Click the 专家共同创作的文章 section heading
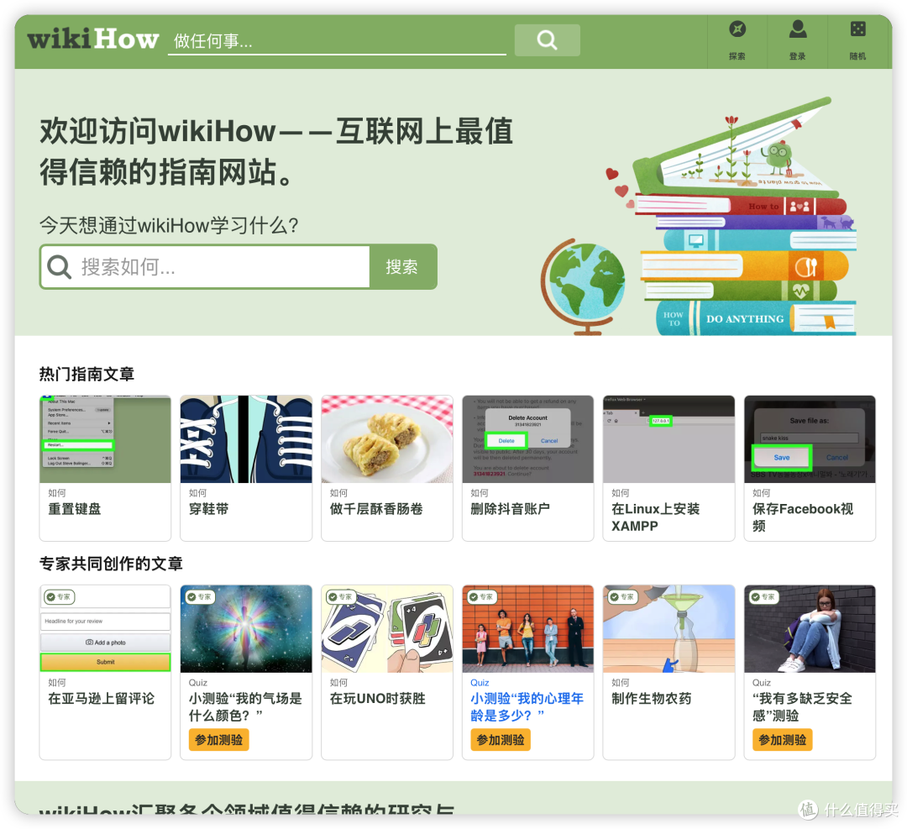The image size is (907, 829). point(111,564)
